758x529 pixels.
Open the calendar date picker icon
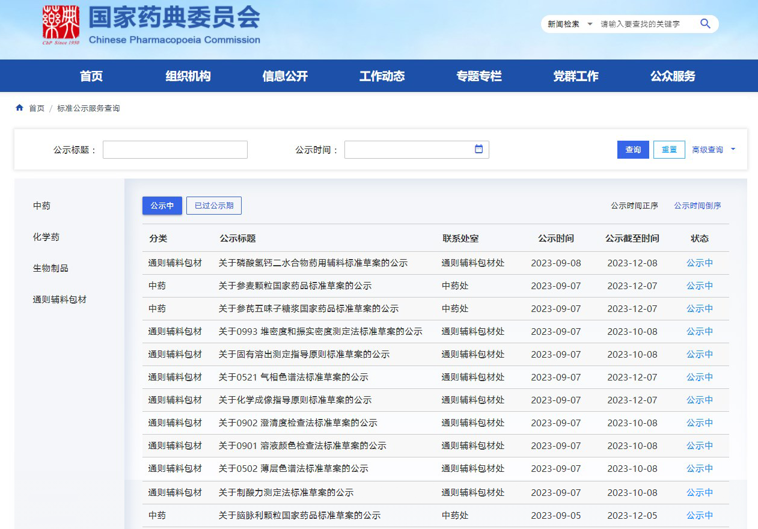(478, 149)
